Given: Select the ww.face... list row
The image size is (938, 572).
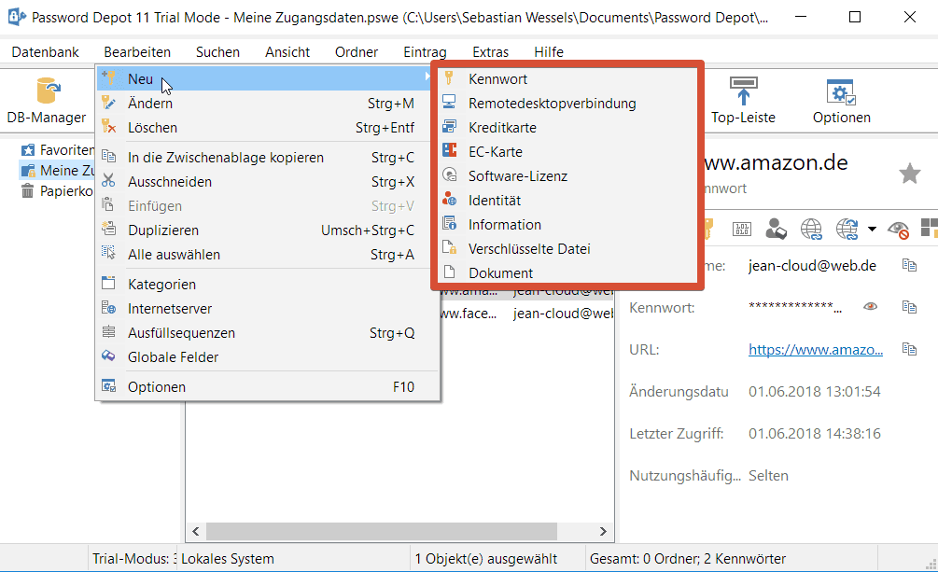Looking at the screenshot, I should (527, 313).
